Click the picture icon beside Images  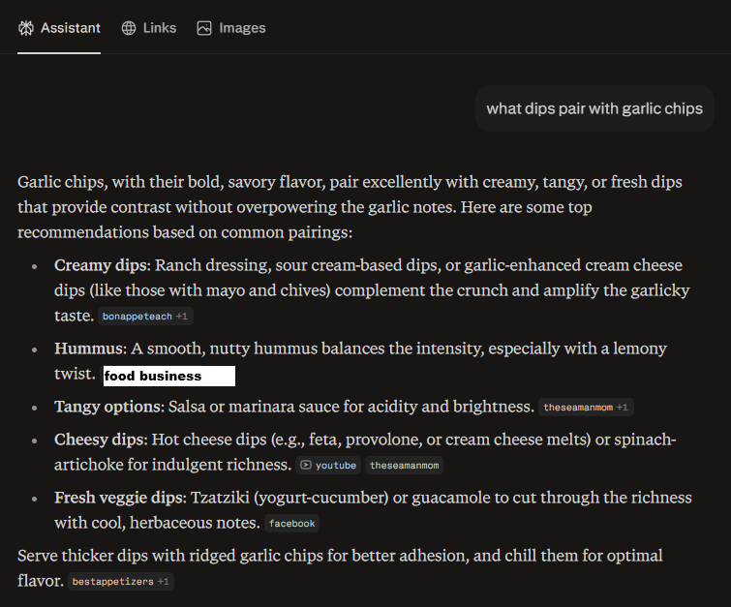click(x=204, y=28)
